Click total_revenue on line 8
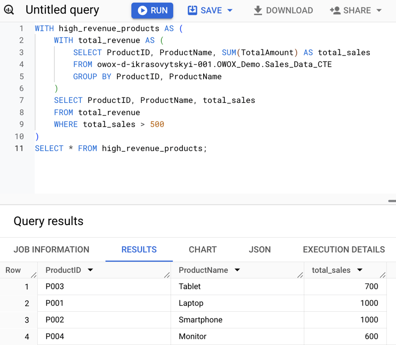Viewport: 396px width, 345px height. pyautogui.click(x=109, y=112)
